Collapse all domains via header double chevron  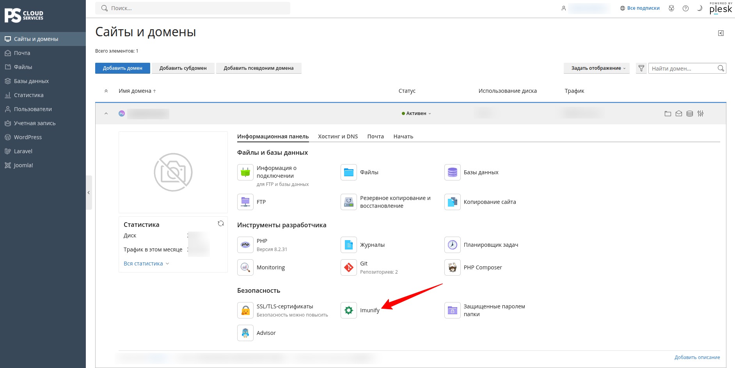click(x=106, y=91)
